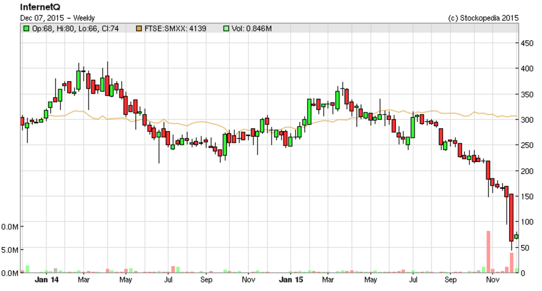Click the 450 price axis label
Image resolution: width=542 pixels, height=291 pixels.
(x=527, y=43)
